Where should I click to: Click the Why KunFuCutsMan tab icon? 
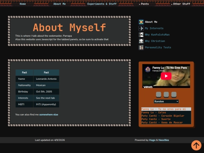(141, 35)
